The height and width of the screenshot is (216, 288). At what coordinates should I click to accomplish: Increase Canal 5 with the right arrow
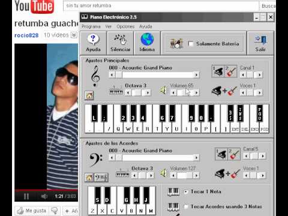point(263,156)
